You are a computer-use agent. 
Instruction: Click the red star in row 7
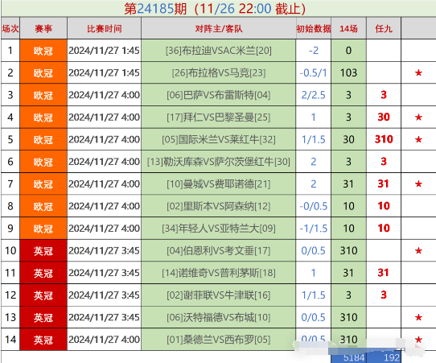tap(418, 184)
